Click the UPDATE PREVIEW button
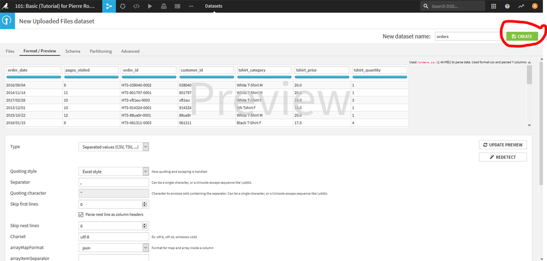This screenshot has height=261, width=547. (503, 144)
